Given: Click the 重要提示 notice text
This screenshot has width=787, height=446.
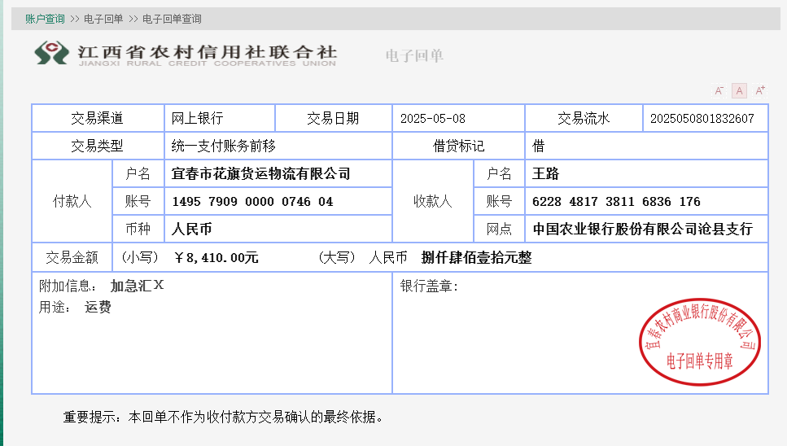Looking at the screenshot, I should click(223, 417).
